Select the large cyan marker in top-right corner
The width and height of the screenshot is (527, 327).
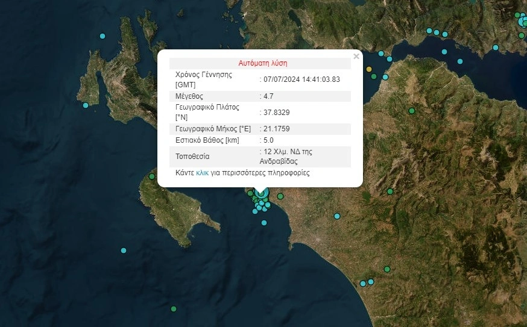click(x=523, y=22)
